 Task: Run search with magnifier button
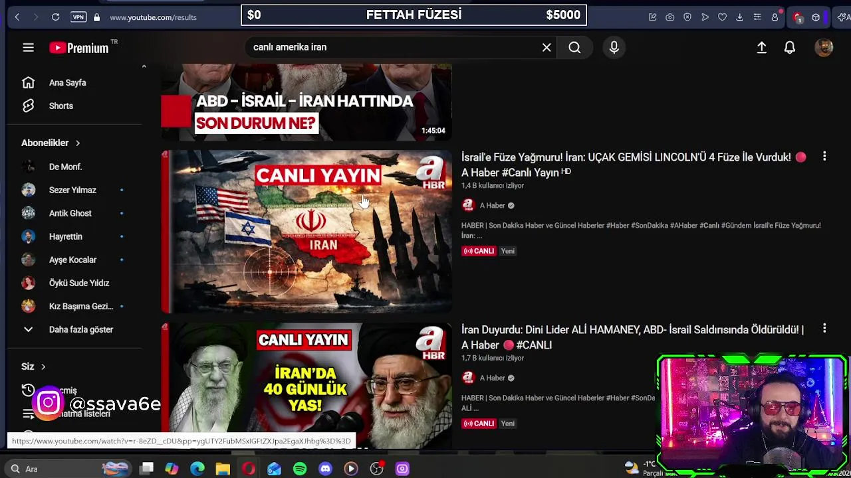tap(574, 47)
